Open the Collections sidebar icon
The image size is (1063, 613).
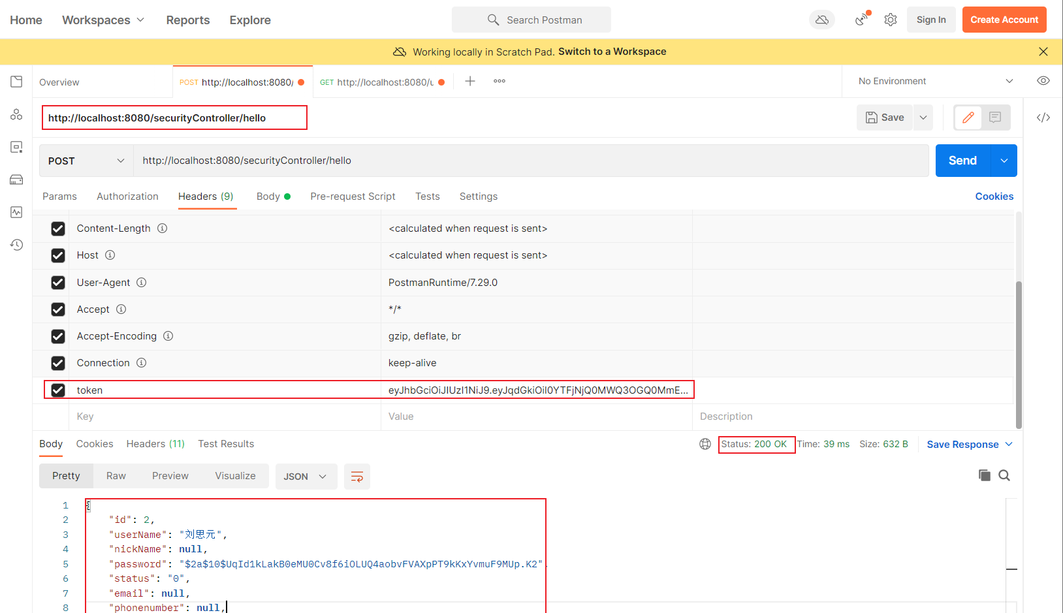16,82
